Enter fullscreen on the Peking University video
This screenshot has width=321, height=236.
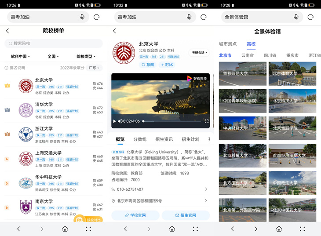tap(207, 121)
